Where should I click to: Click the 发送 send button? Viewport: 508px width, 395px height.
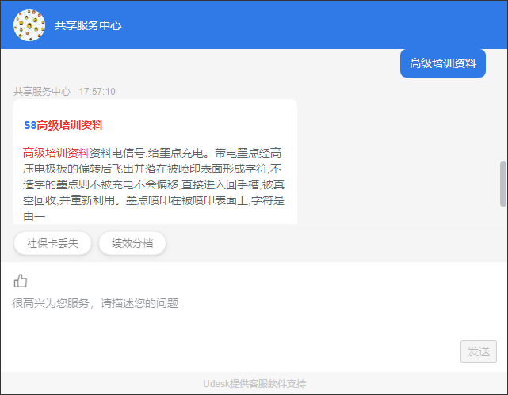479,351
